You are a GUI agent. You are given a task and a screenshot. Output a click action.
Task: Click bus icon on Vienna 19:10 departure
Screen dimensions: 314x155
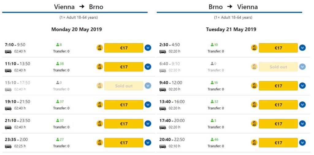click(x=8, y=108)
